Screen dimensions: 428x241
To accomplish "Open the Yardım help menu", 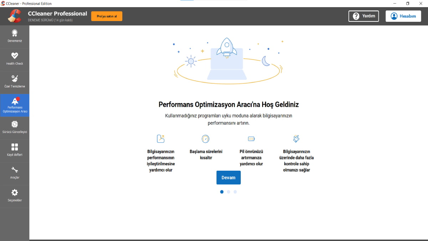I will [363, 16].
